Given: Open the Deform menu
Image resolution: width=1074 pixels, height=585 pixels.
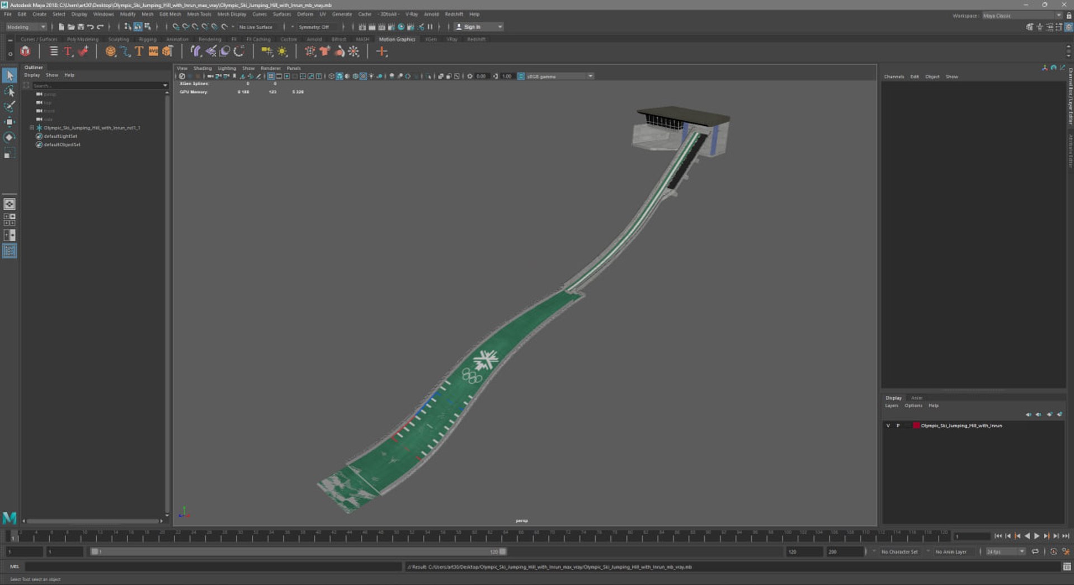Looking at the screenshot, I should click(x=305, y=14).
